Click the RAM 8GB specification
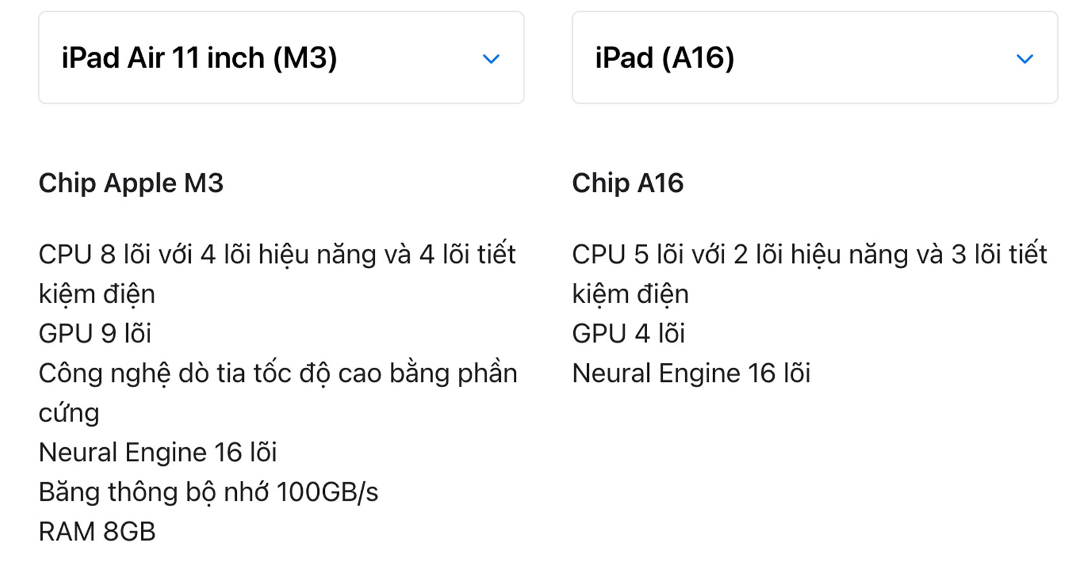1082x568 pixels. [97, 532]
